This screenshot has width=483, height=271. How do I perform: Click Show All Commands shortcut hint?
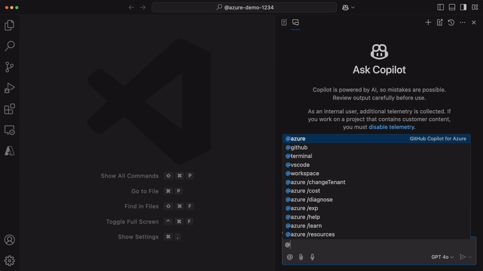click(147, 176)
